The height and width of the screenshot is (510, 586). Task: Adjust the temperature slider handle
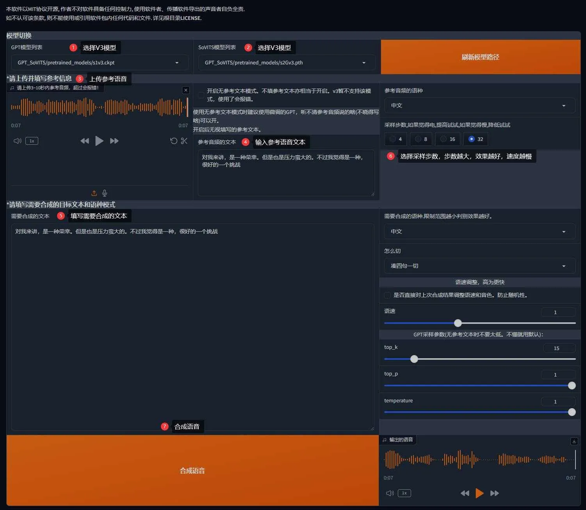572,412
